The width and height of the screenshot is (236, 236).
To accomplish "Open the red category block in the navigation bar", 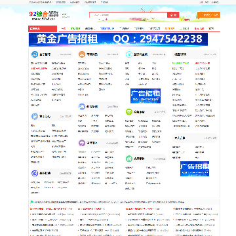I will point(43,29).
